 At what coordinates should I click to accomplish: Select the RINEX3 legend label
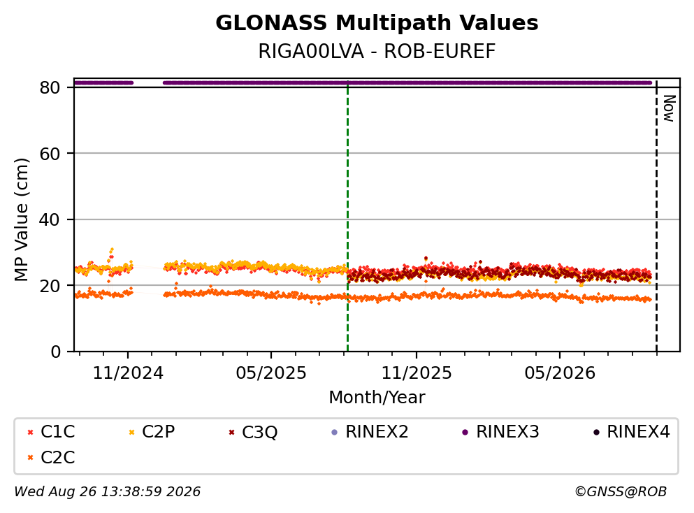pyautogui.click(x=507, y=431)
